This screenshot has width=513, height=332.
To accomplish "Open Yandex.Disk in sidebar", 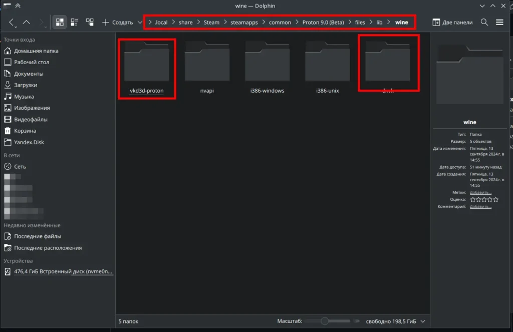I will (x=58, y=142).
